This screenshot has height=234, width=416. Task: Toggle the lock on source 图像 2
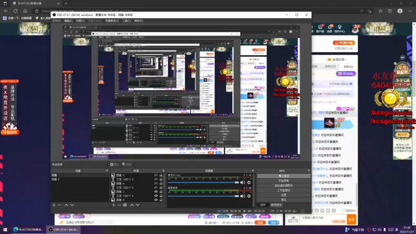click(x=161, y=191)
